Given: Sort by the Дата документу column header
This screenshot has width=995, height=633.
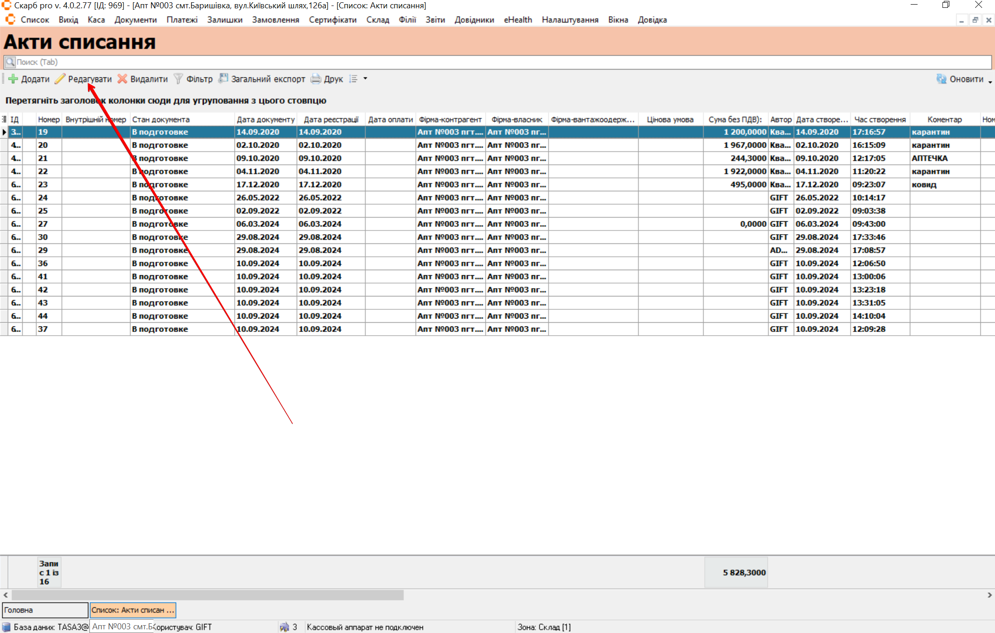Looking at the screenshot, I should tap(265, 119).
